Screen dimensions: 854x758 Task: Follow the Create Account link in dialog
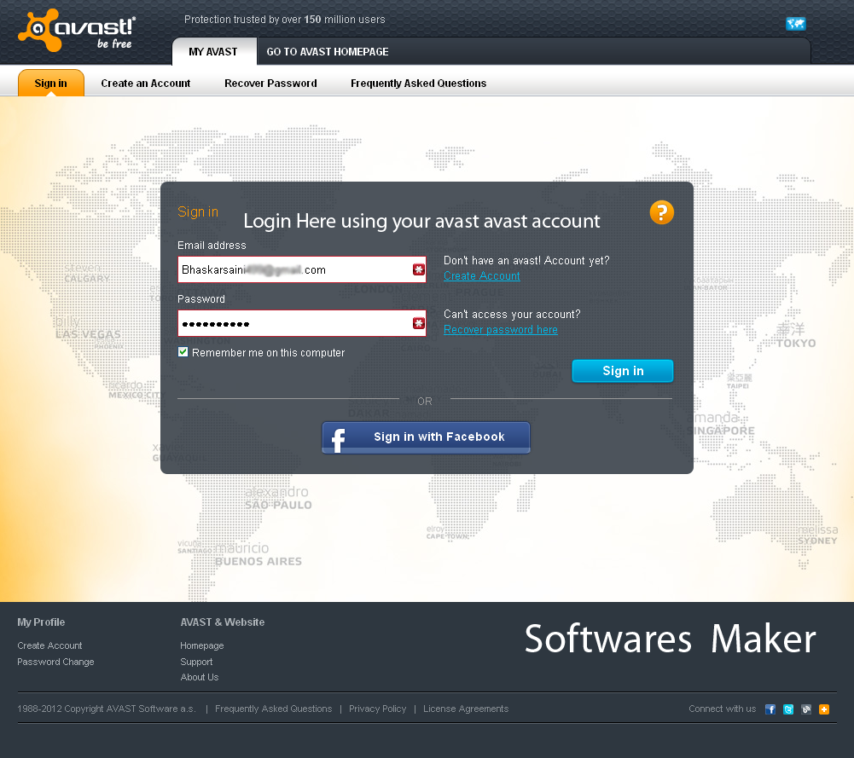click(481, 276)
